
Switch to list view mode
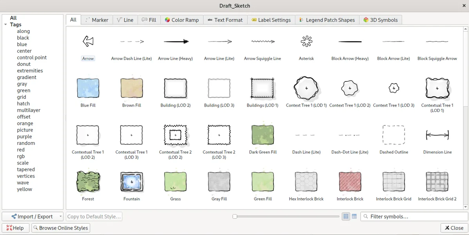pyautogui.click(x=354, y=217)
